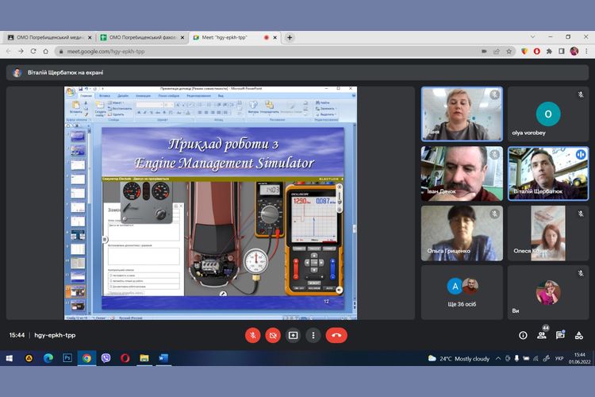Open the Chrome extensions puzzle icon

(x=549, y=51)
